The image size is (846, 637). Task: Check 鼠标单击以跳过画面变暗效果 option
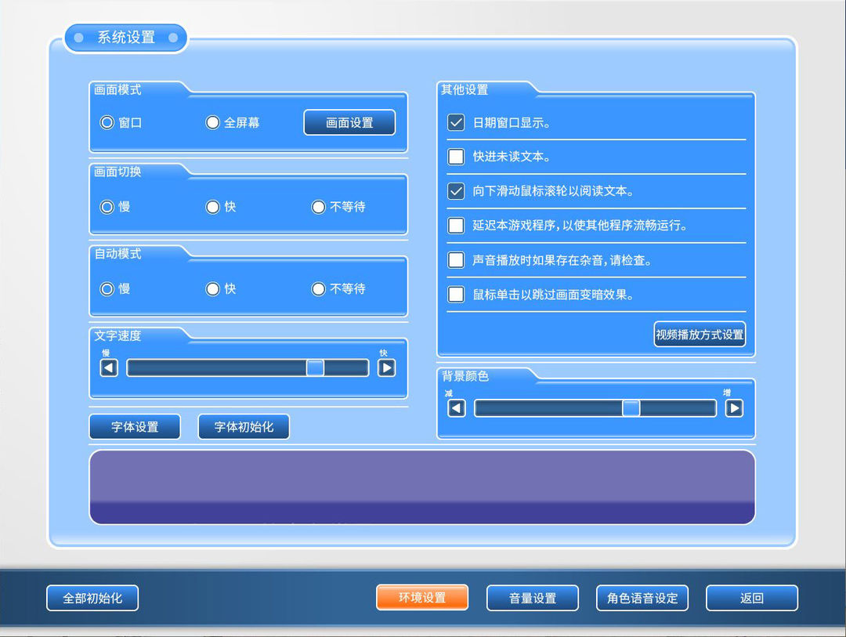pyautogui.click(x=455, y=295)
